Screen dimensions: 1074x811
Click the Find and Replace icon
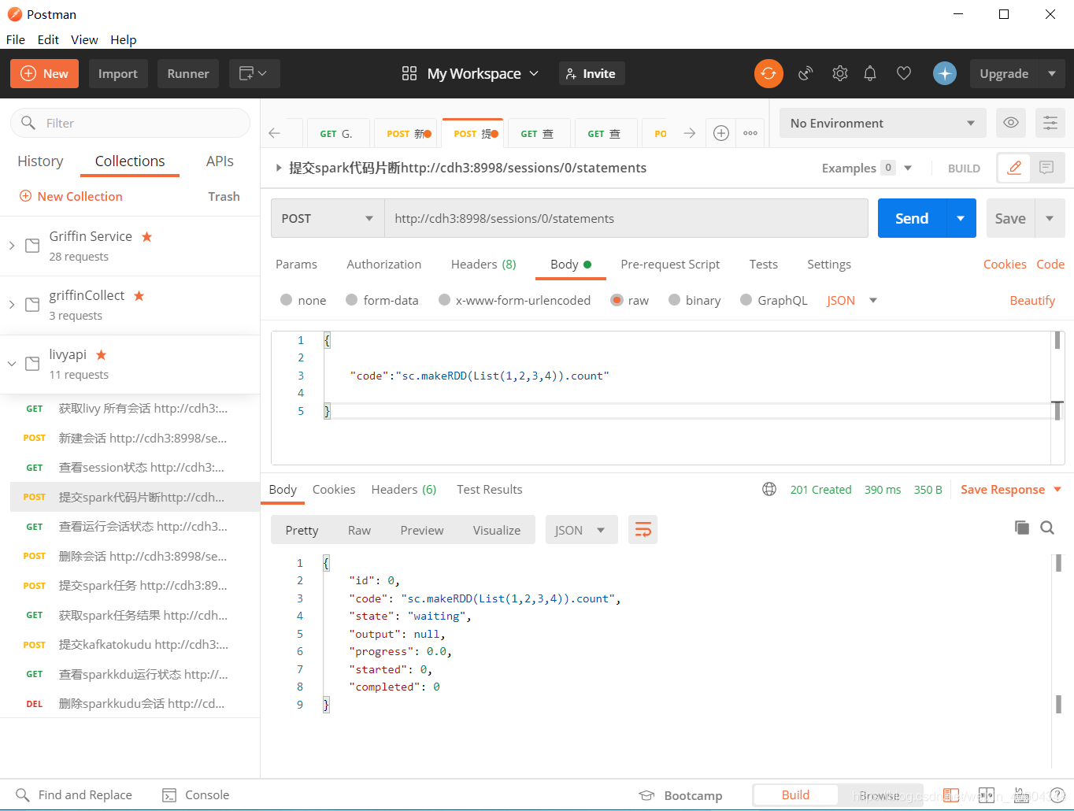(23, 795)
